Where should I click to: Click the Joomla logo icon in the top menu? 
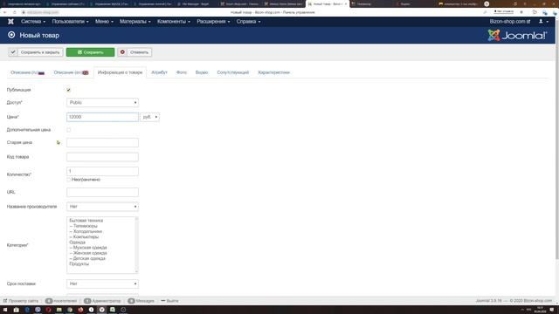(x=10, y=21)
